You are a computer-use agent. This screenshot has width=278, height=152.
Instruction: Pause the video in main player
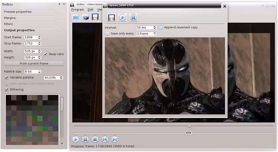[x=85, y=139]
